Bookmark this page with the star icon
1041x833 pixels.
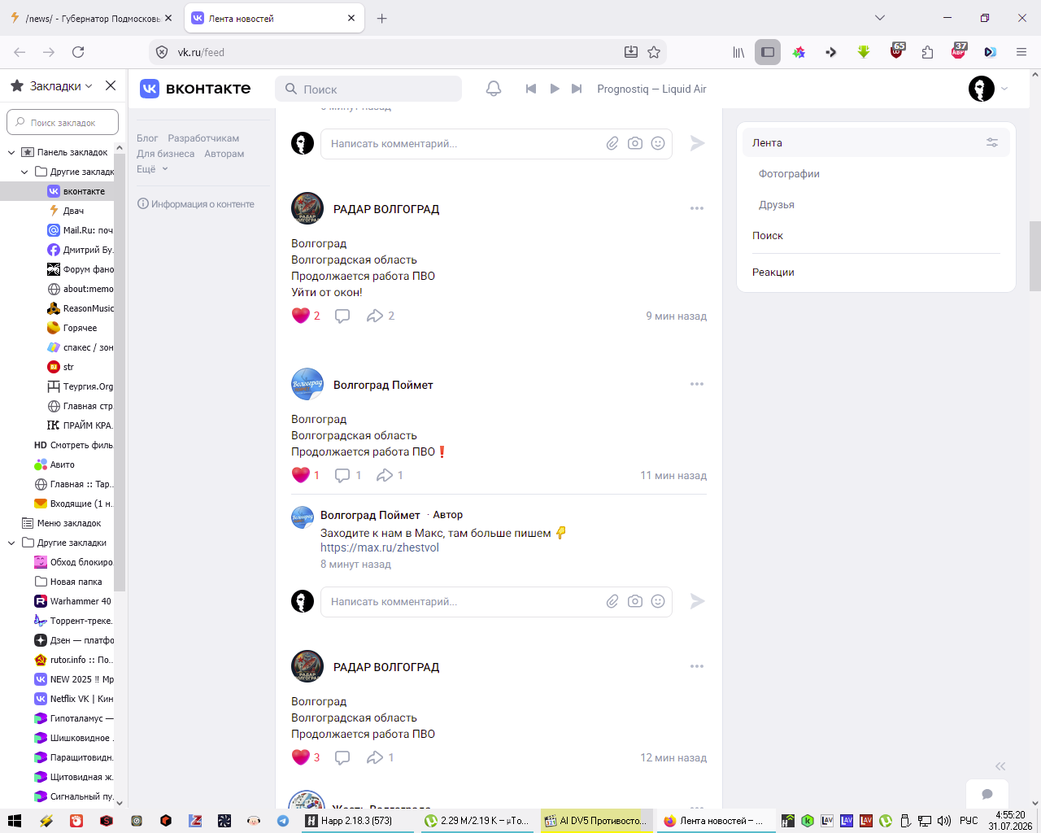[654, 52]
